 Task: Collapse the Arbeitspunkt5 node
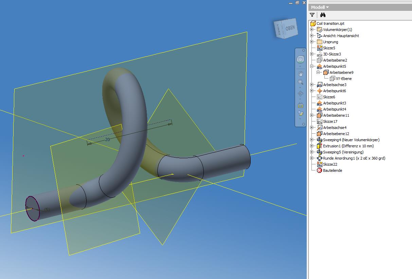click(312, 66)
